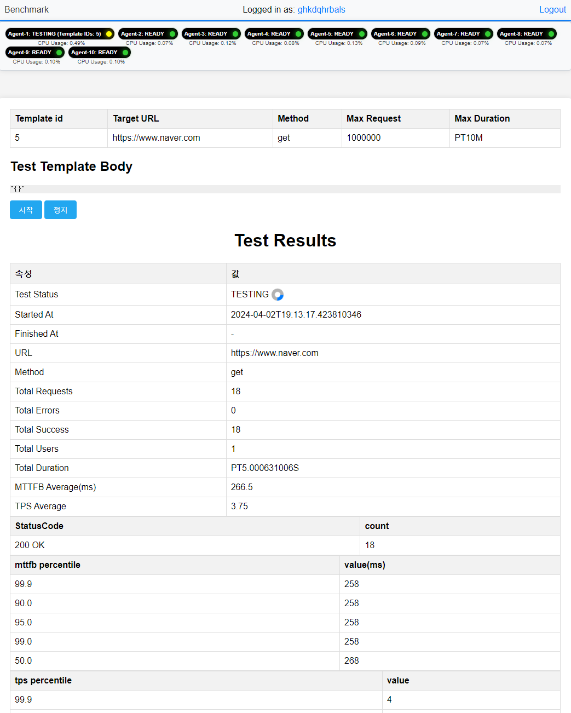This screenshot has height=713, width=571.
Task: Open the ghkdqhrbals user link
Action: coord(321,10)
